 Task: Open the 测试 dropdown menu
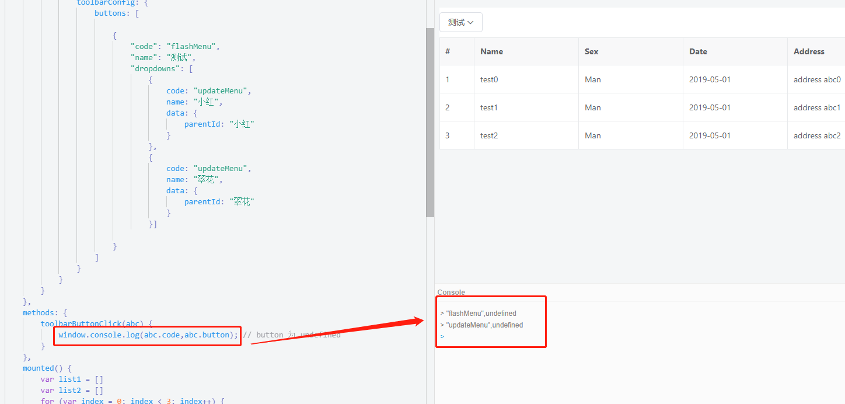[460, 22]
